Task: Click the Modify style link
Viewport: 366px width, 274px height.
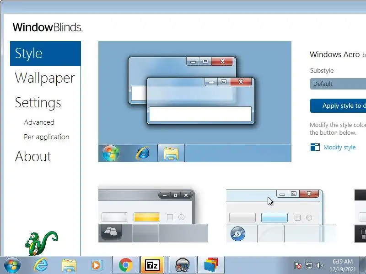Action: click(339, 147)
